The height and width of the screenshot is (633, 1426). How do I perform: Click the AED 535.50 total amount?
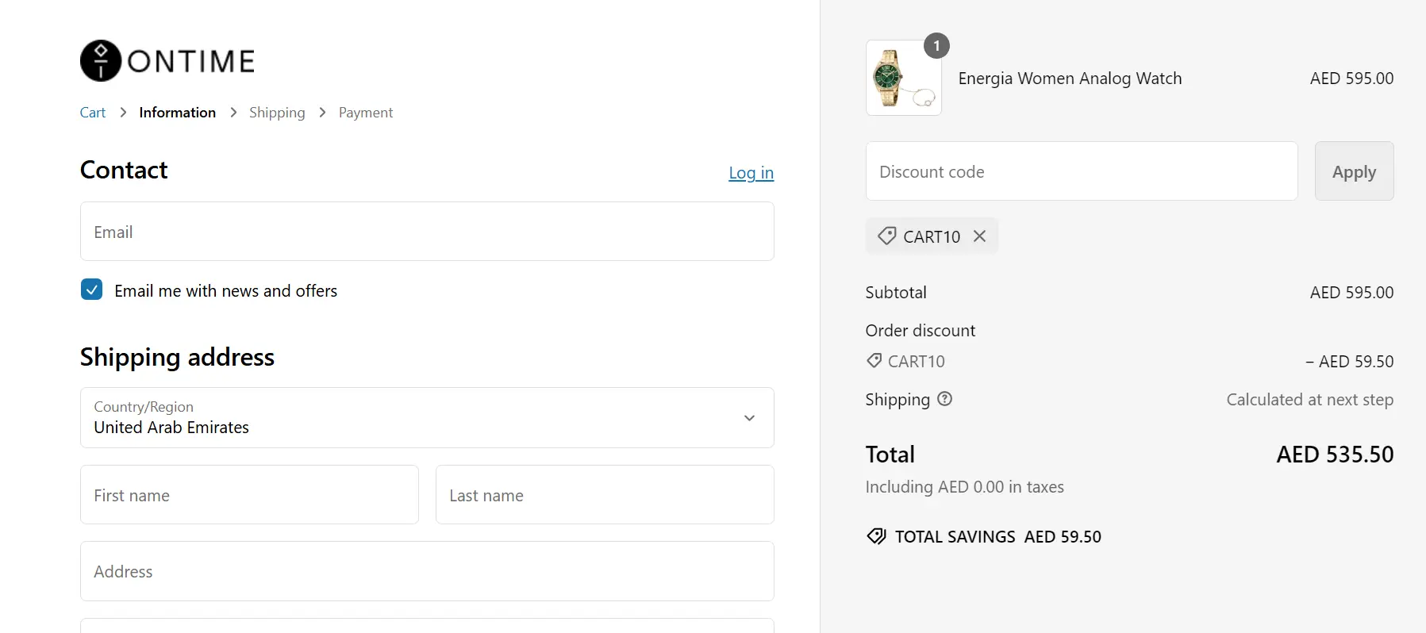click(1335, 455)
